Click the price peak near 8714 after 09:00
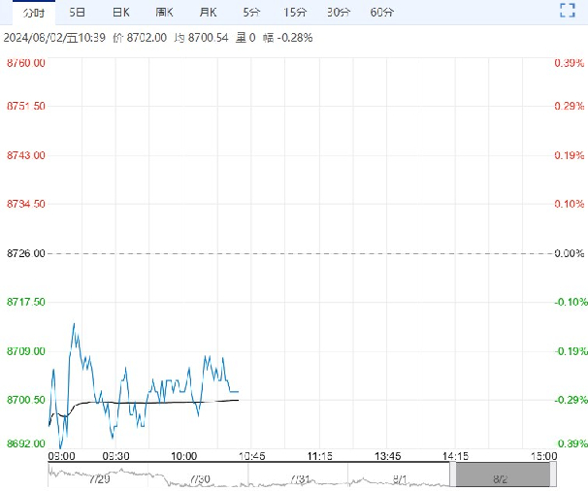 74,324
